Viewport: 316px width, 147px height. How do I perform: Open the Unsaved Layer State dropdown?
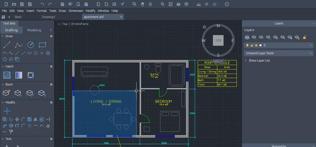[279, 53]
